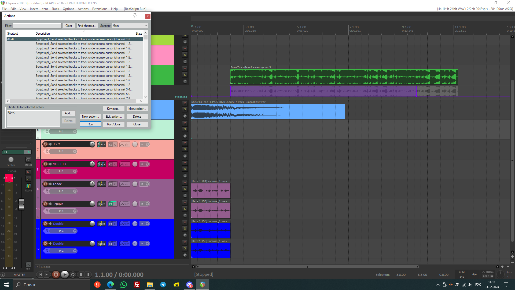Arm record on FX 2 track
Image resolution: width=515 pixels, height=290 pixels.
coord(45,144)
